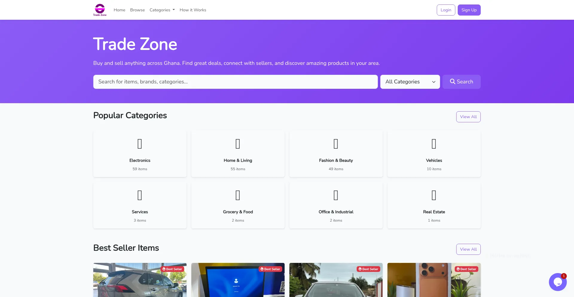Go to the Browse nav item

[137, 10]
